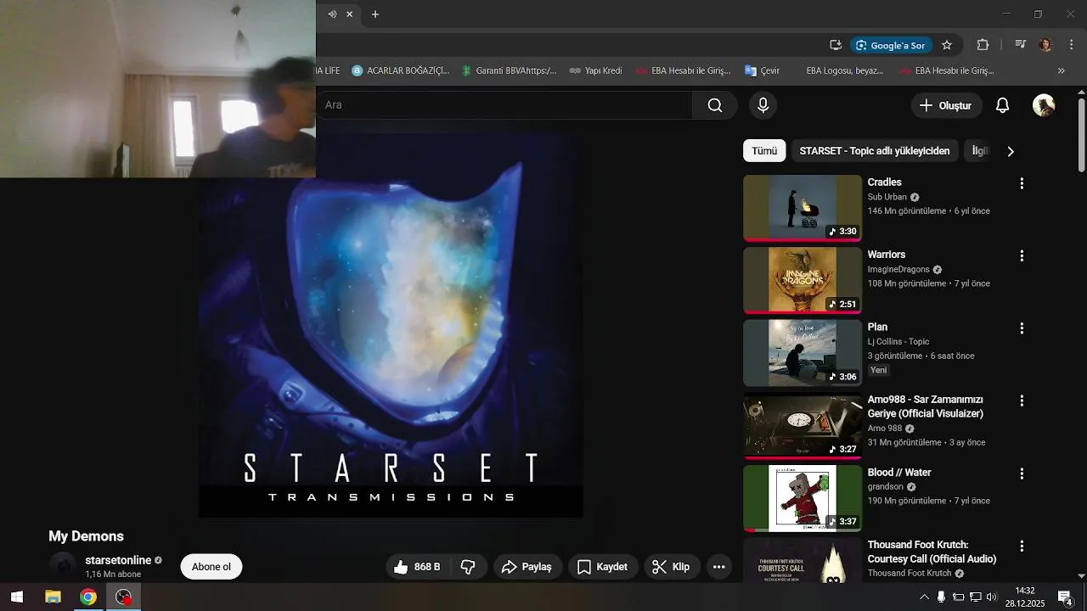The width and height of the screenshot is (1087, 611).
Task: Click microphone icon in system tray
Action: coord(941,597)
